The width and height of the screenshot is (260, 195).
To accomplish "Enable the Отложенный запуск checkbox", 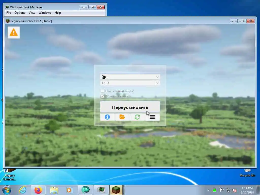I will (103, 91).
